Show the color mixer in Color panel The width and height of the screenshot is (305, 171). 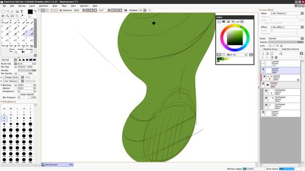click(233, 21)
